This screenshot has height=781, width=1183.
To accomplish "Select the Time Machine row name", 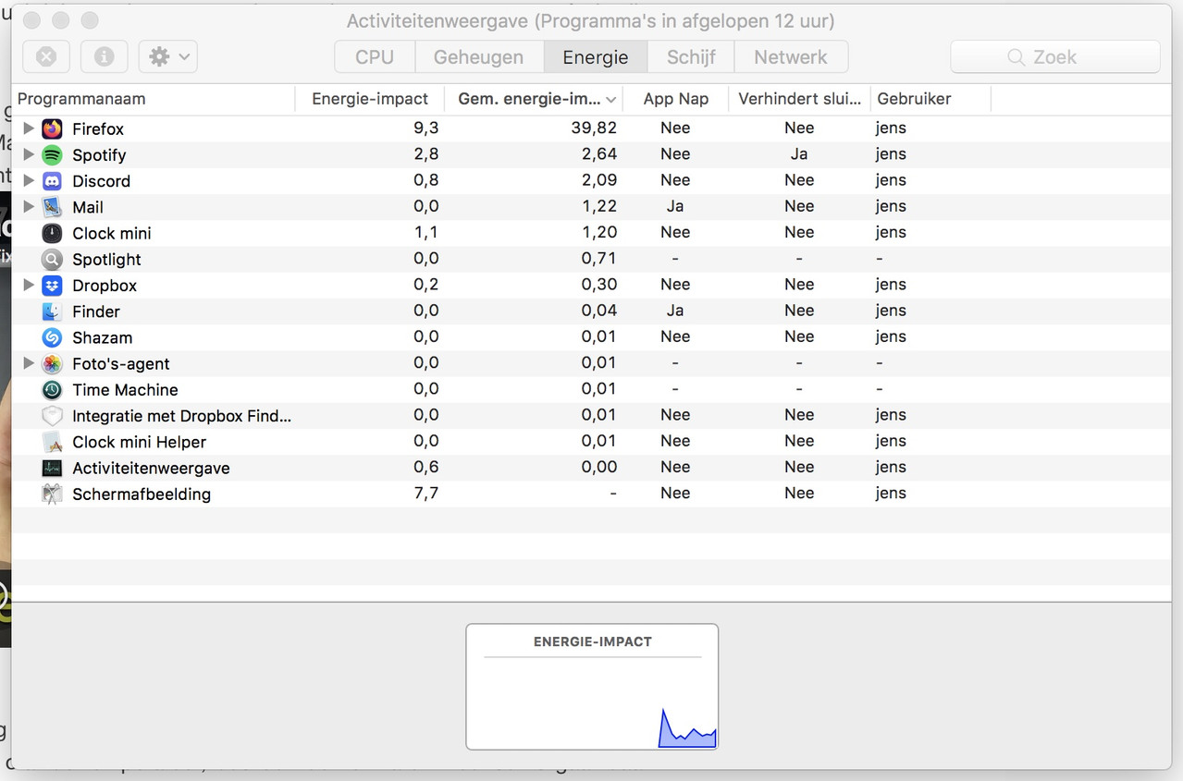I will (x=125, y=389).
